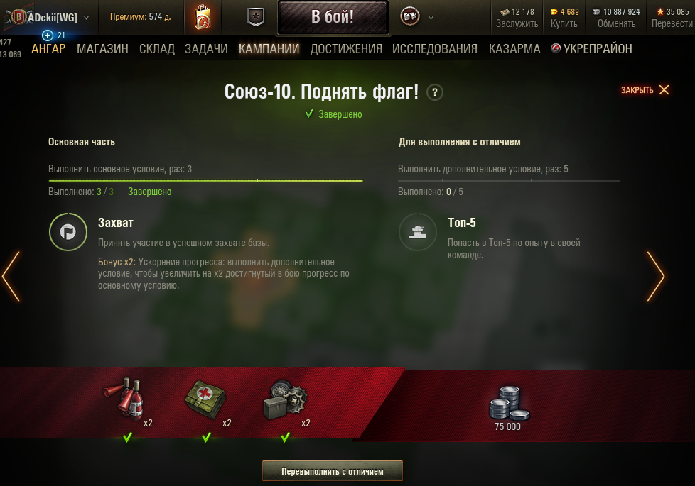Click Перевыполнить с отличием button
Viewport: 695px width, 486px height.
click(333, 471)
